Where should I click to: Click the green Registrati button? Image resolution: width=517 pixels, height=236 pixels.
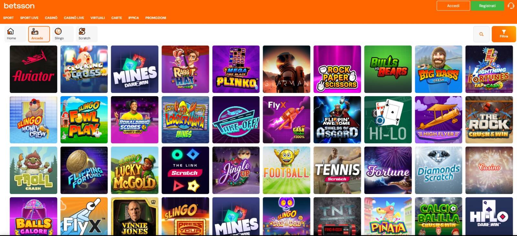pyautogui.click(x=487, y=6)
